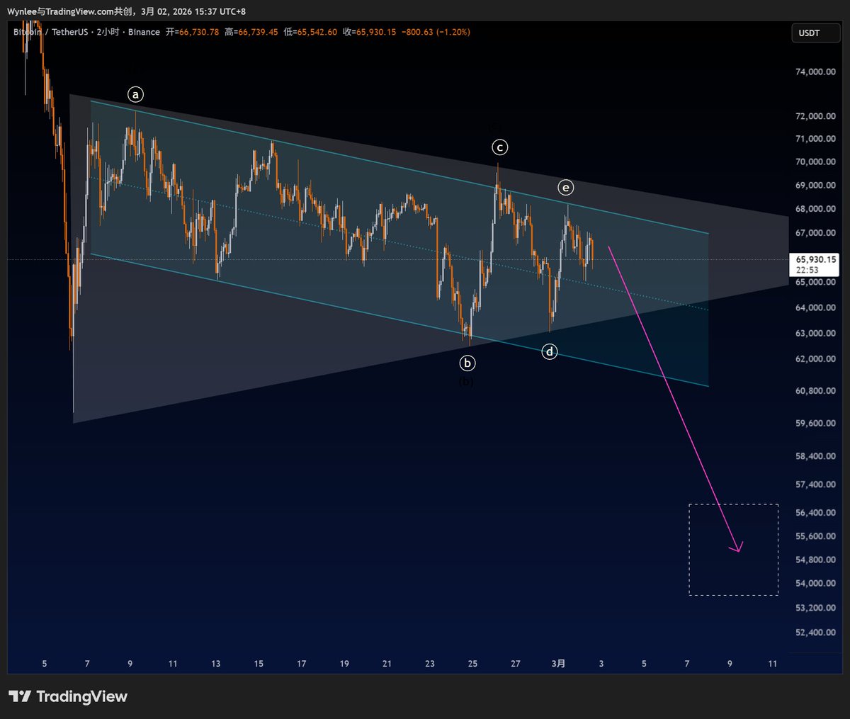Click the 74,000.00 price axis label
This screenshot has height=719, width=850.
(x=815, y=72)
